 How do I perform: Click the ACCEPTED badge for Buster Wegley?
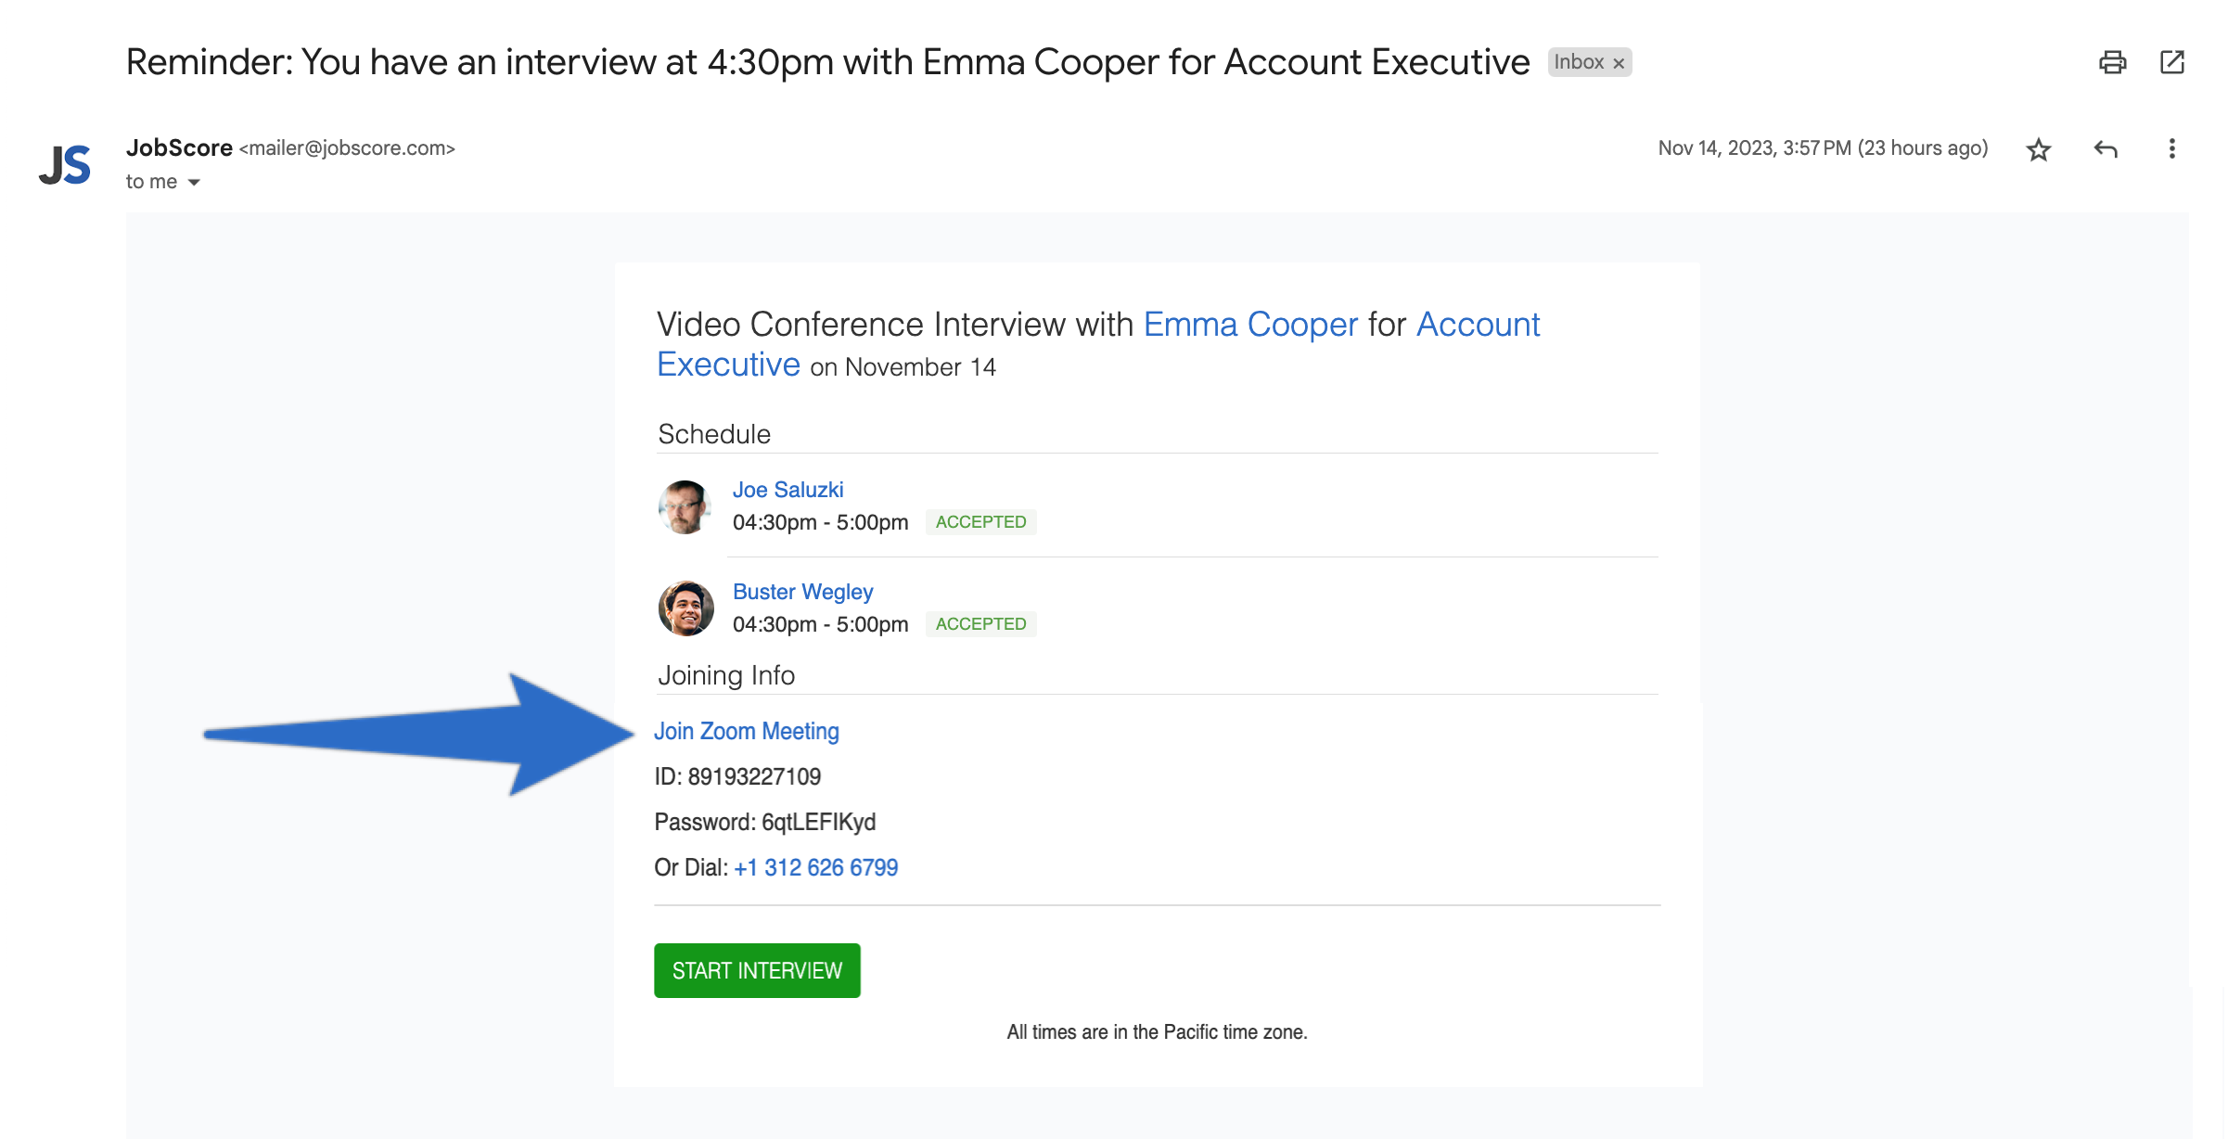tap(980, 624)
